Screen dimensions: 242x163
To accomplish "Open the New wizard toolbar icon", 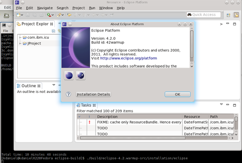I will [x=19, y=15].
